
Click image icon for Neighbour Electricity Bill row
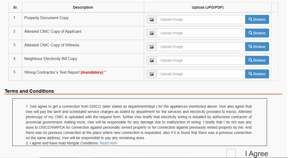pyautogui.click(x=152, y=60)
